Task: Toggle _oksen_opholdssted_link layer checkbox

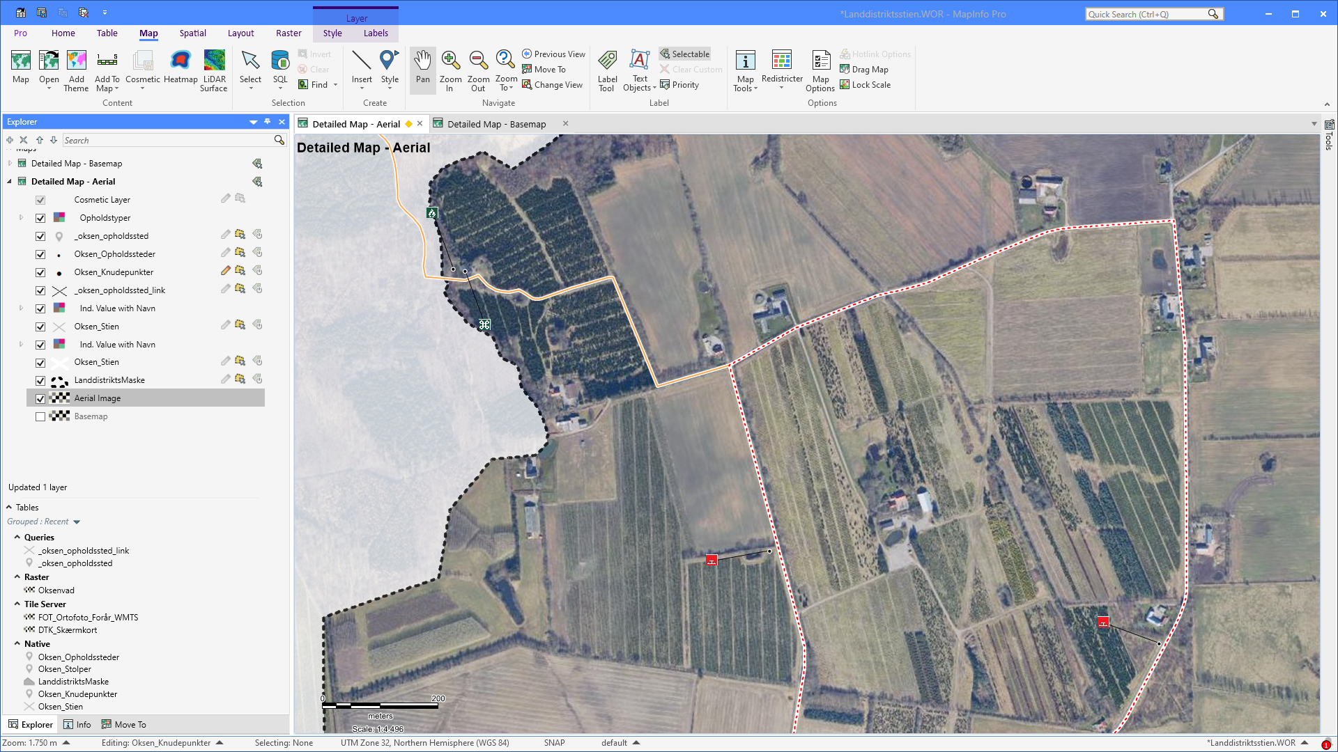Action: coord(40,291)
